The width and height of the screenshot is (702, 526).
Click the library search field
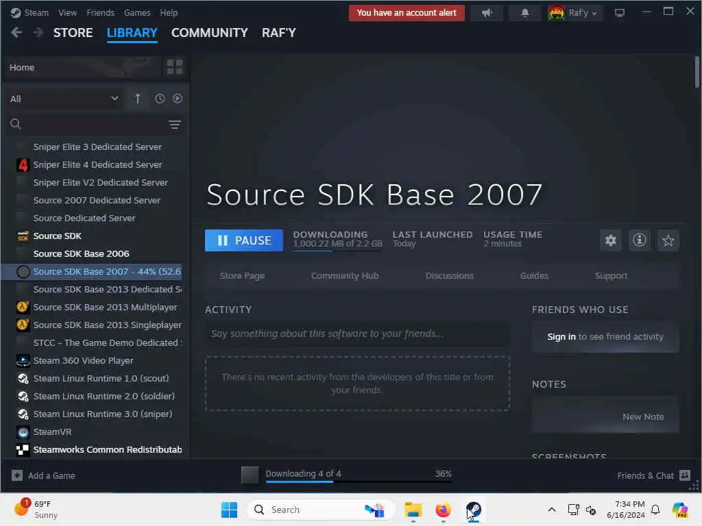point(95,124)
